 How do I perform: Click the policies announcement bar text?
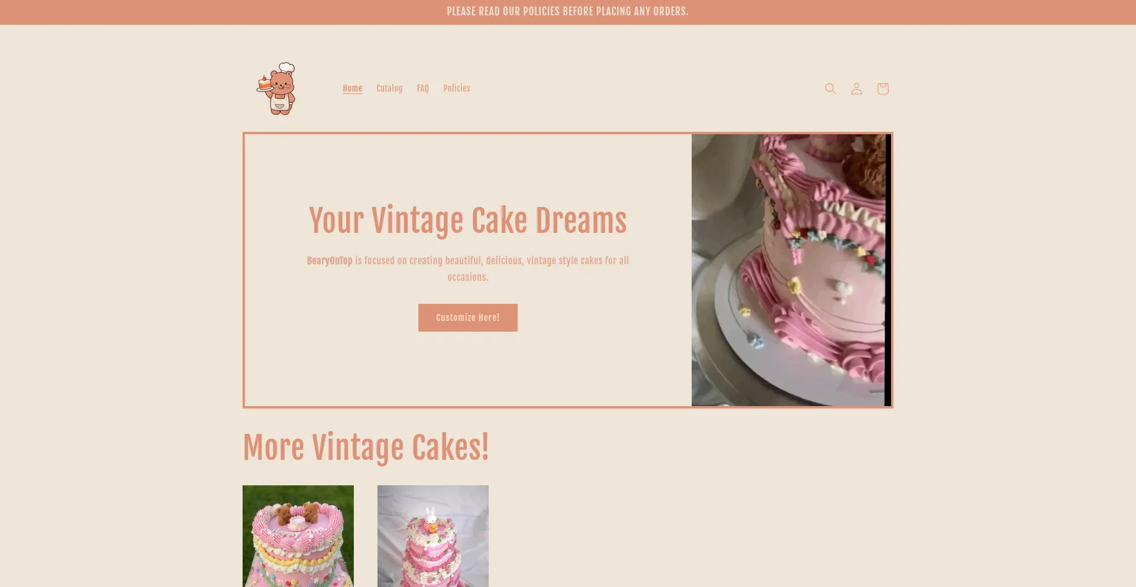[x=567, y=12]
